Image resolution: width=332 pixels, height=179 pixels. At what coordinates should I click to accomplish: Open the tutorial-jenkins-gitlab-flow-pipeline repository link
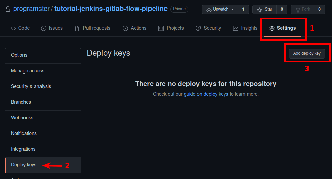coord(111,9)
